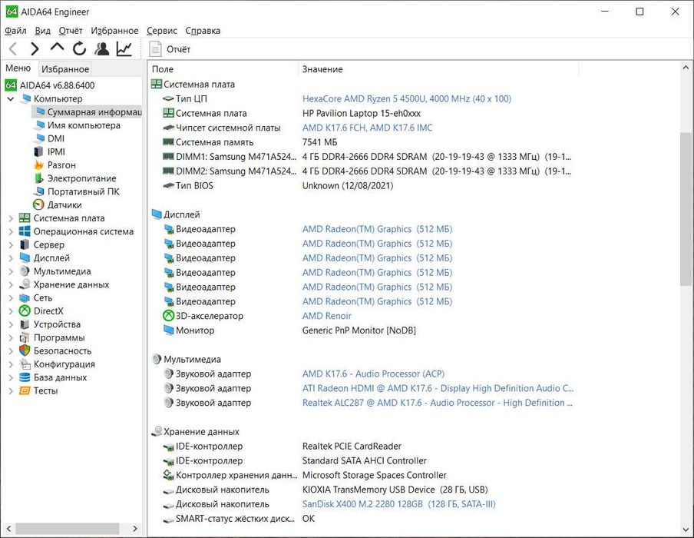This screenshot has height=538, width=694.
Task: Click the 3D-акселератор Xbox icon in details
Action: click(x=168, y=316)
